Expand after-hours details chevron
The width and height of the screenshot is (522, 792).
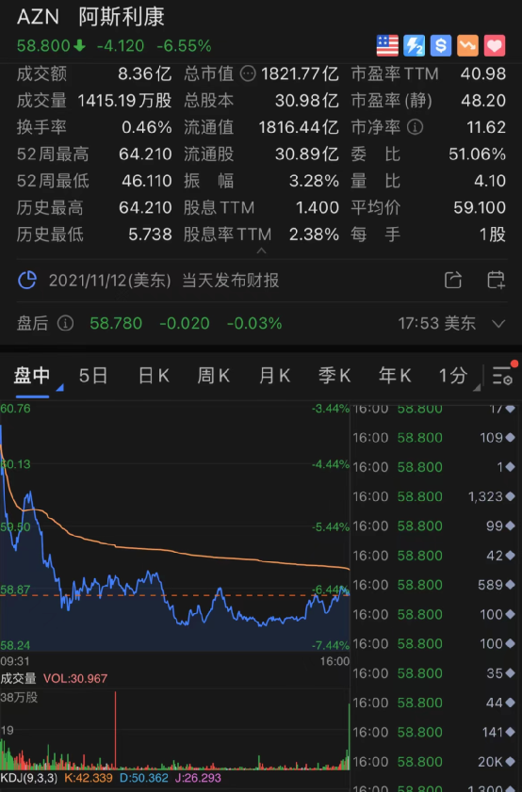click(x=498, y=323)
